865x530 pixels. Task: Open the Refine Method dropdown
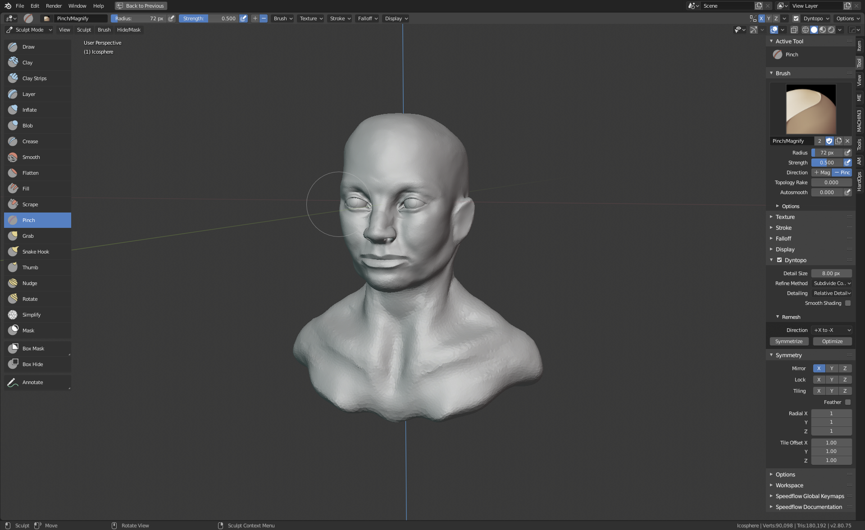point(832,283)
